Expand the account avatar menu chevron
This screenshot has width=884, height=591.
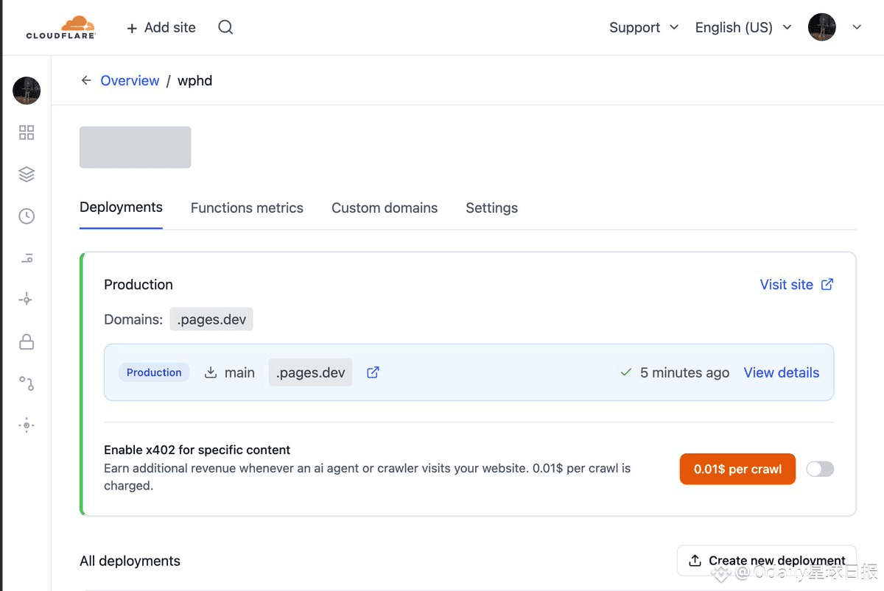(857, 27)
